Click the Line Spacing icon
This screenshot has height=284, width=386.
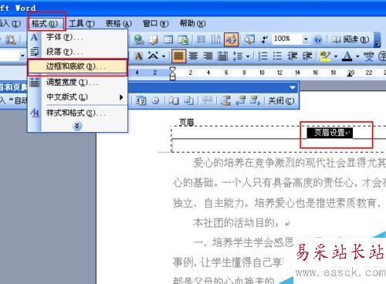click(x=238, y=56)
